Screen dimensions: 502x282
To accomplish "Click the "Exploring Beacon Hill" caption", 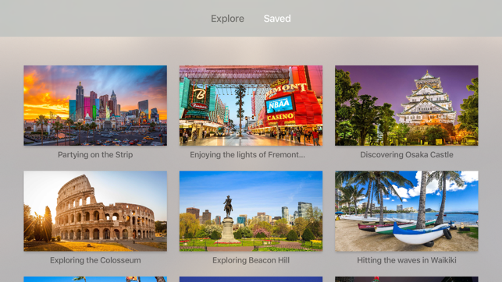I will [x=251, y=260].
